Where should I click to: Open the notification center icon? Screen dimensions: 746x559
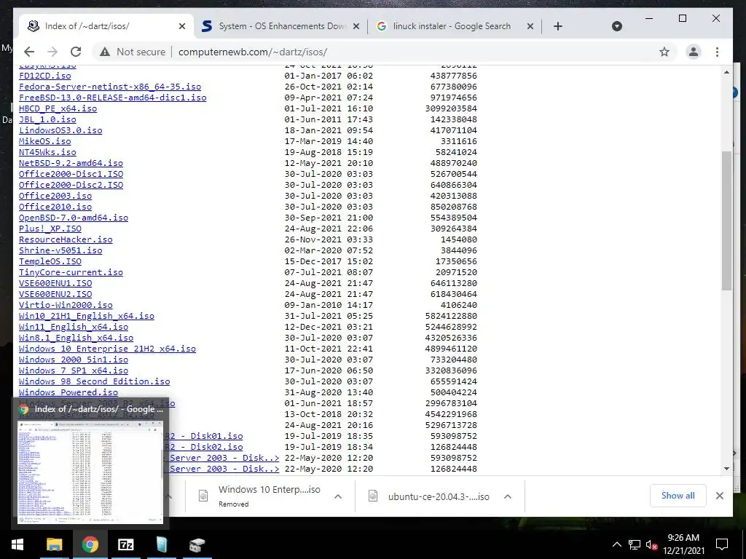pyautogui.click(x=722, y=544)
